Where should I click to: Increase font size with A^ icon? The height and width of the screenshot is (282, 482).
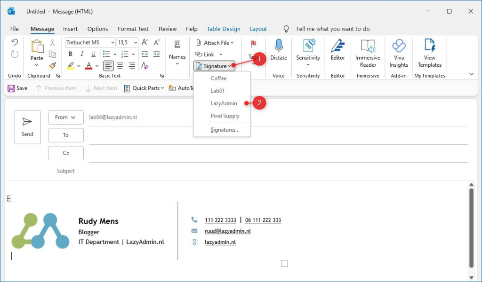point(145,42)
